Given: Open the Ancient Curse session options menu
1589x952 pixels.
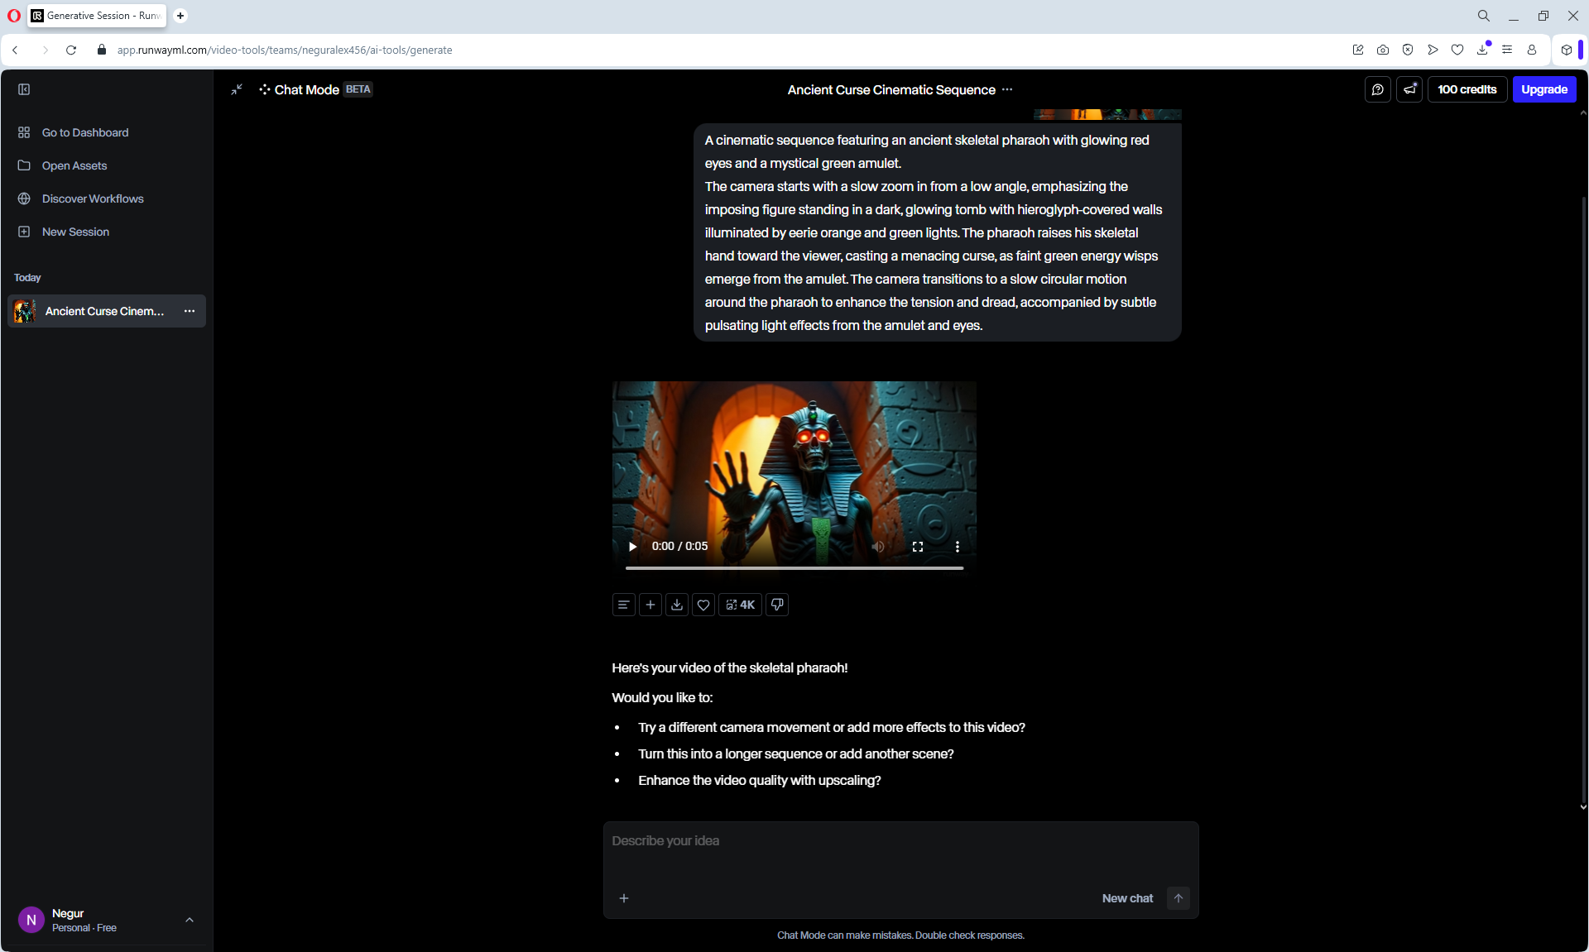Looking at the screenshot, I should (190, 311).
